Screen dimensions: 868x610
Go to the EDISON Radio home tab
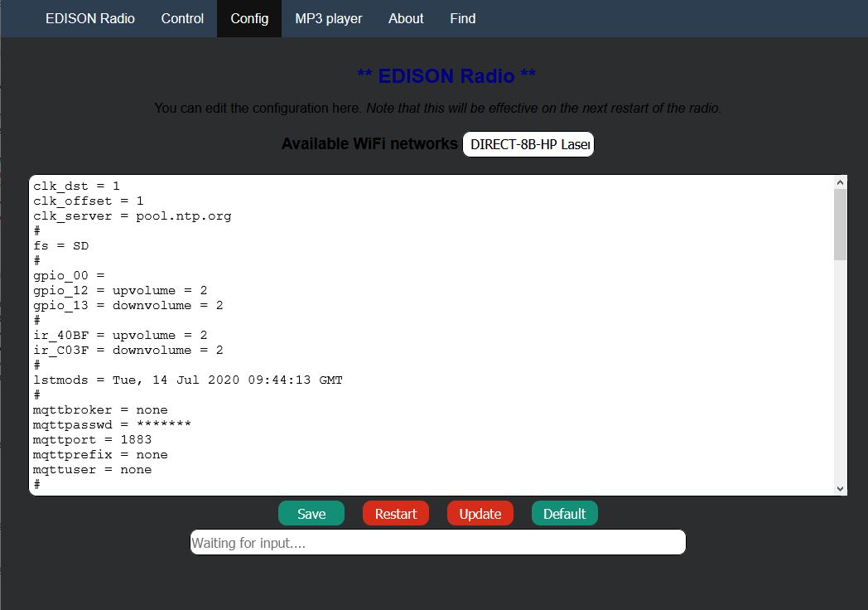click(x=89, y=18)
